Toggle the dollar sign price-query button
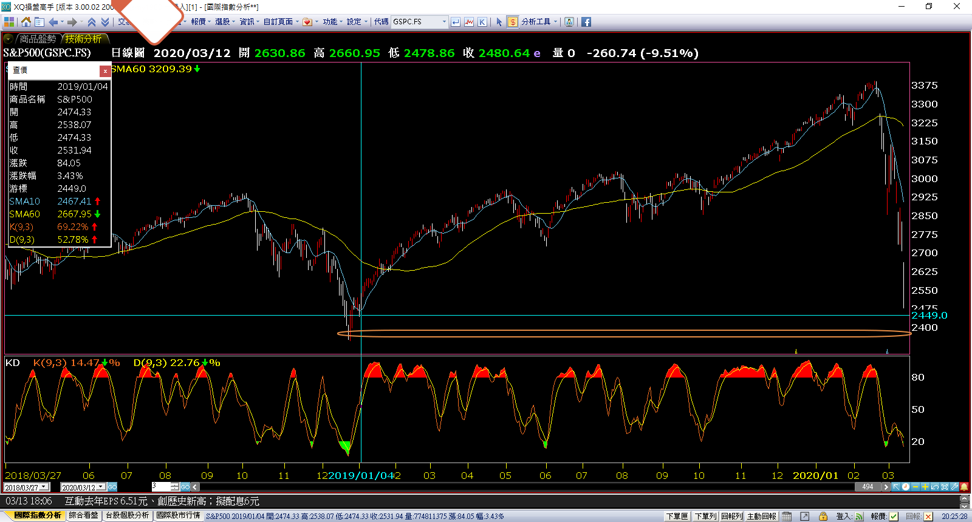Screen dimensions: 972x522 pos(513,22)
